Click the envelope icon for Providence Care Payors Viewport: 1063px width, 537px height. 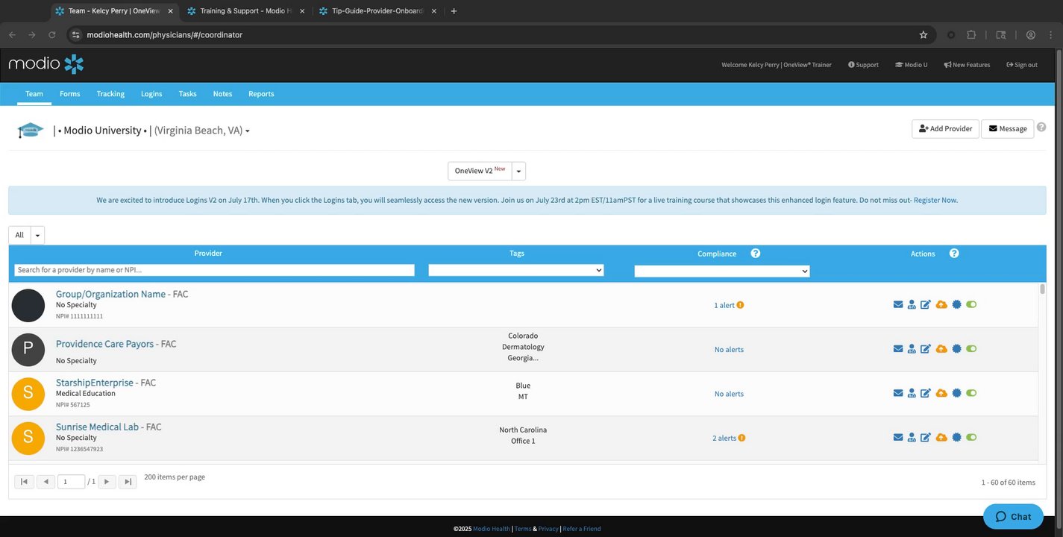pos(898,349)
